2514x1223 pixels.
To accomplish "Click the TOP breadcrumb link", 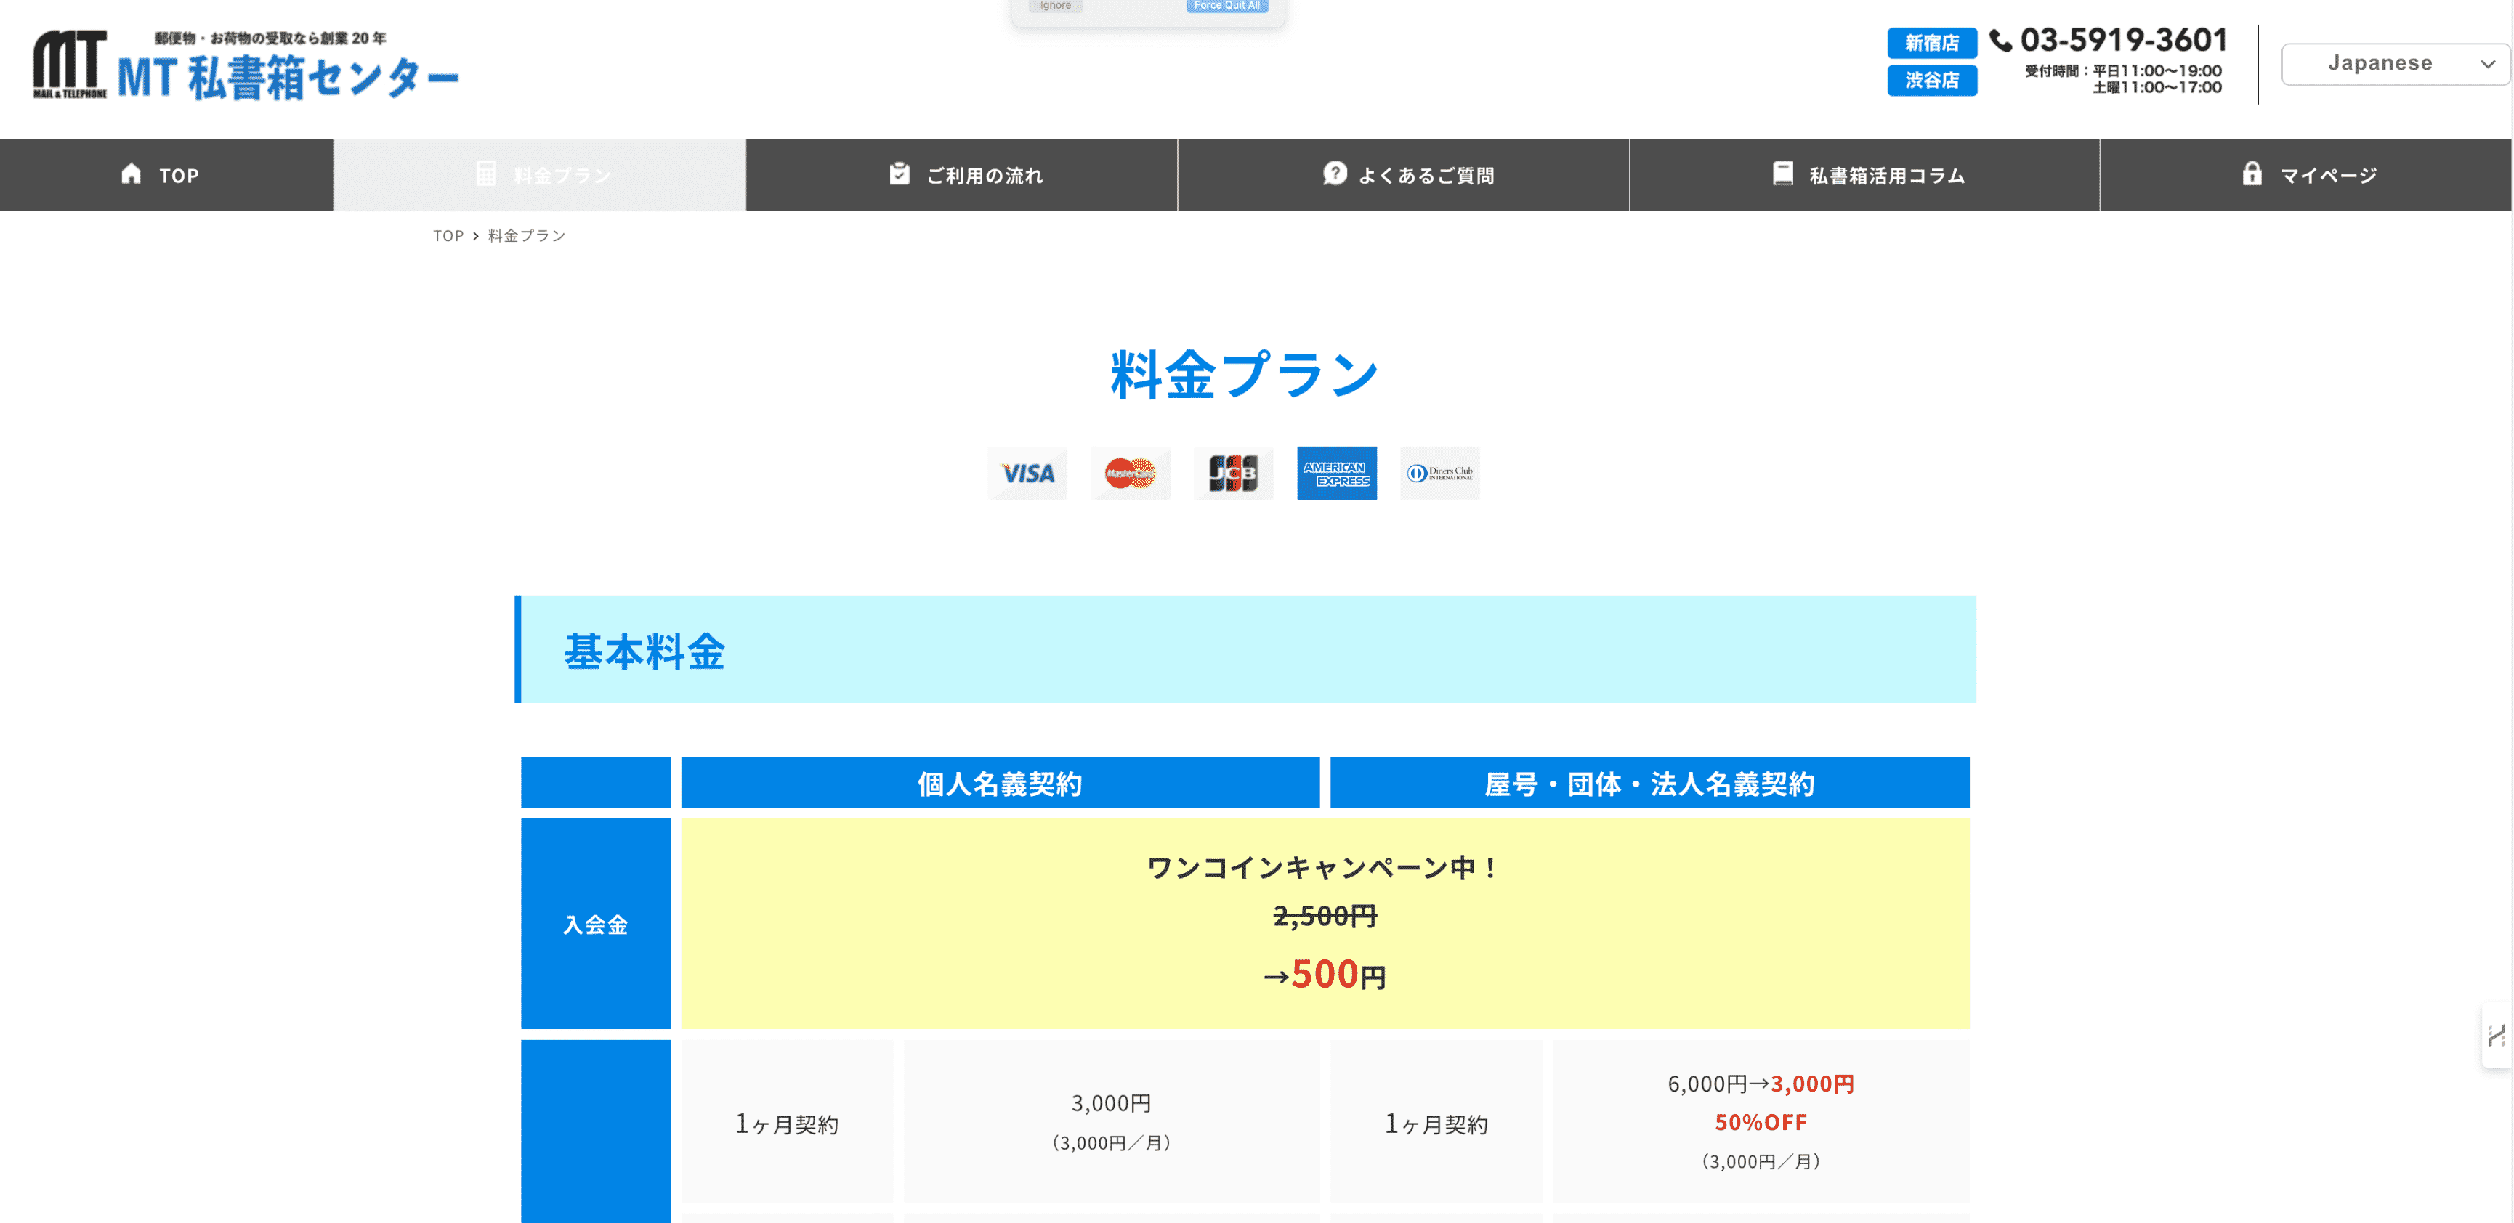I will click(448, 236).
